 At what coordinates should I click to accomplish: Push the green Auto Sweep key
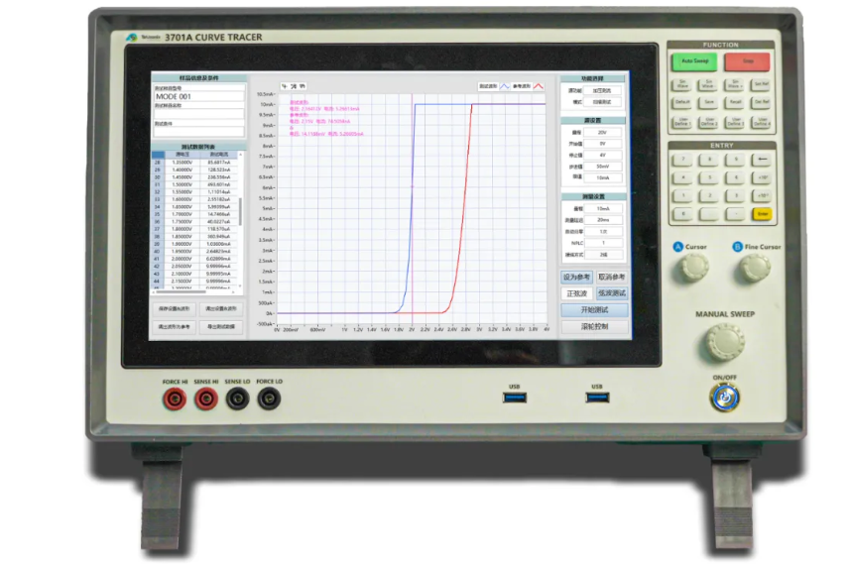point(694,61)
